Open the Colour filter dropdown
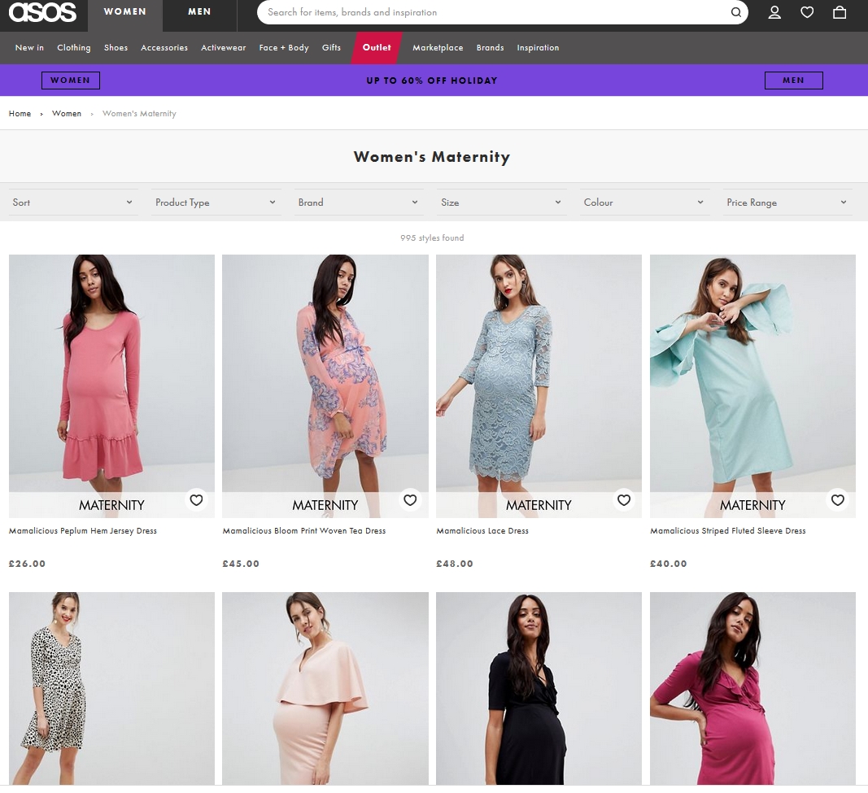The width and height of the screenshot is (868, 793). [x=644, y=203]
